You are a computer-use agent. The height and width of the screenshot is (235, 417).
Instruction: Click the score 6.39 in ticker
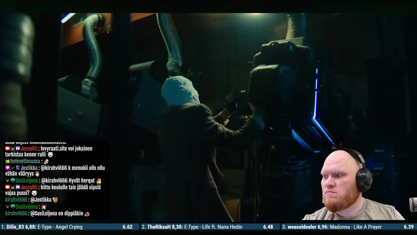click(409, 227)
